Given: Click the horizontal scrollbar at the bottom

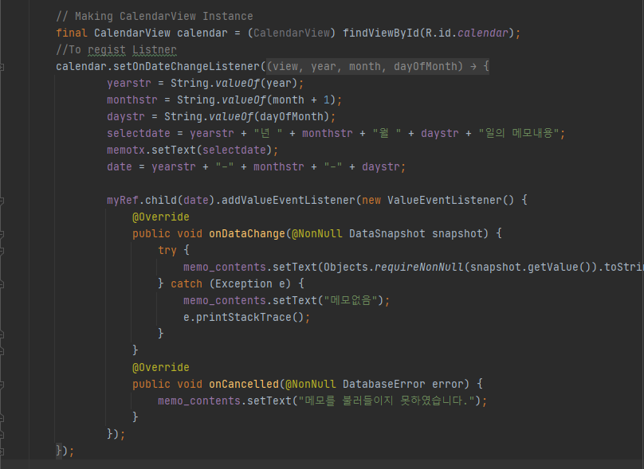Looking at the screenshot, I should point(319,463).
